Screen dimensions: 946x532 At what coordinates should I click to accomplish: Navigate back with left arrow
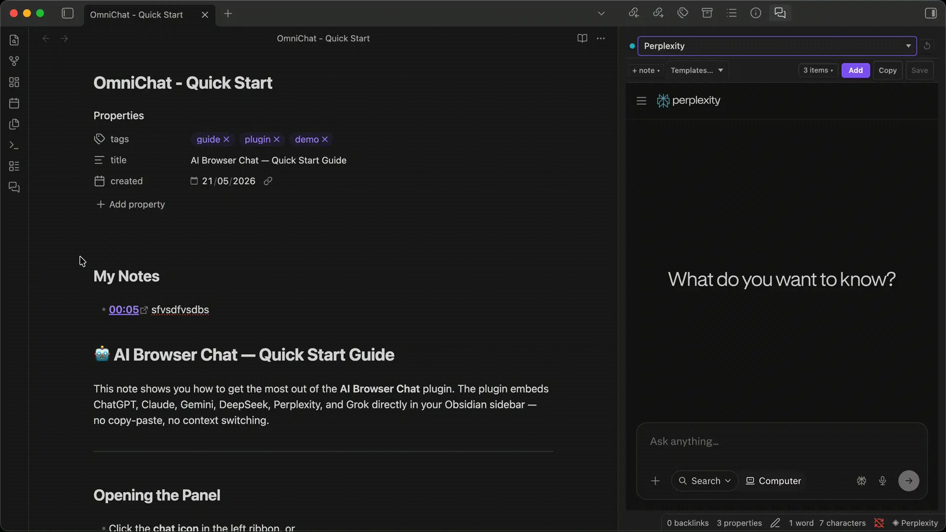pos(46,38)
